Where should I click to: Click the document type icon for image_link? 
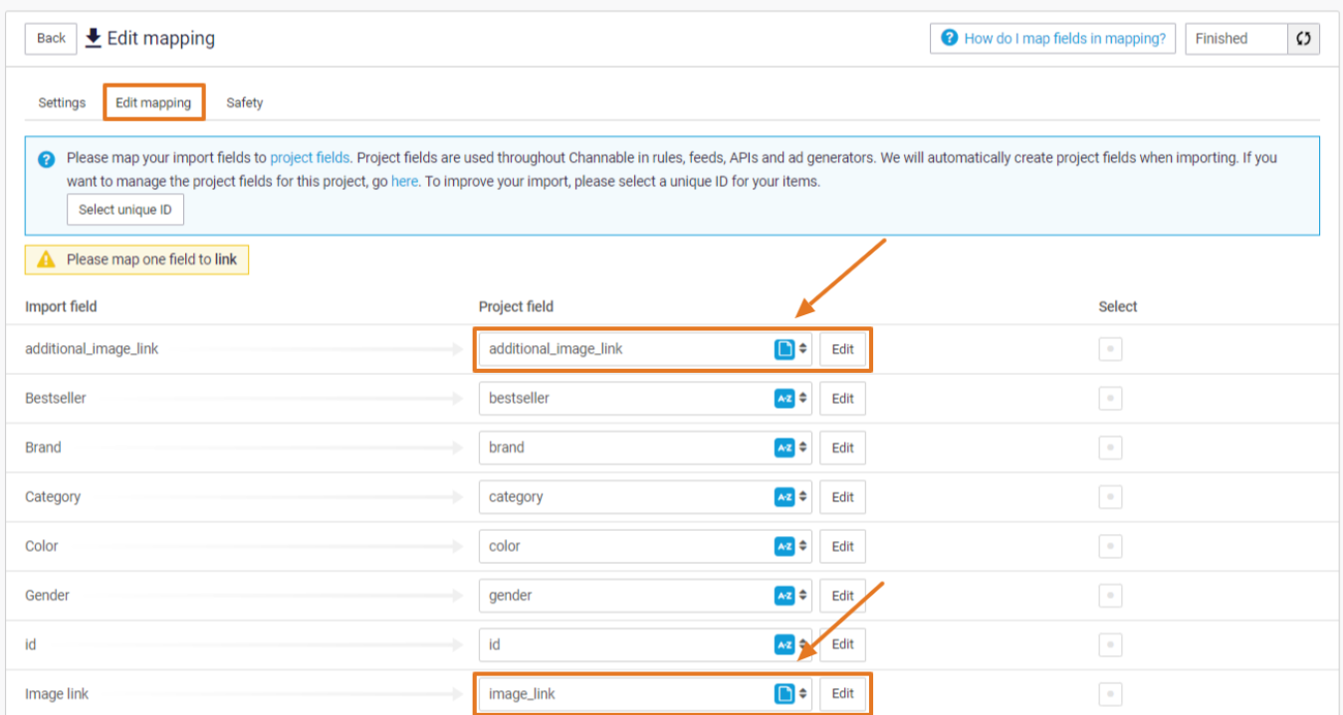point(784,694)
